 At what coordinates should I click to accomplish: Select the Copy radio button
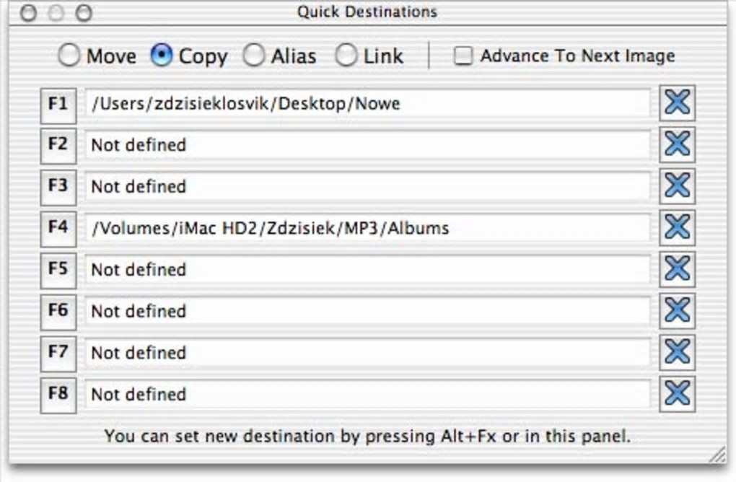coord(162,56)
